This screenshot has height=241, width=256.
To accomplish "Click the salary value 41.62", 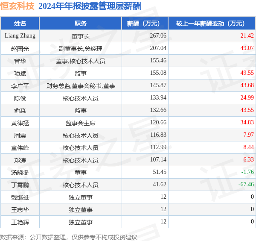I will click(160, 185).
